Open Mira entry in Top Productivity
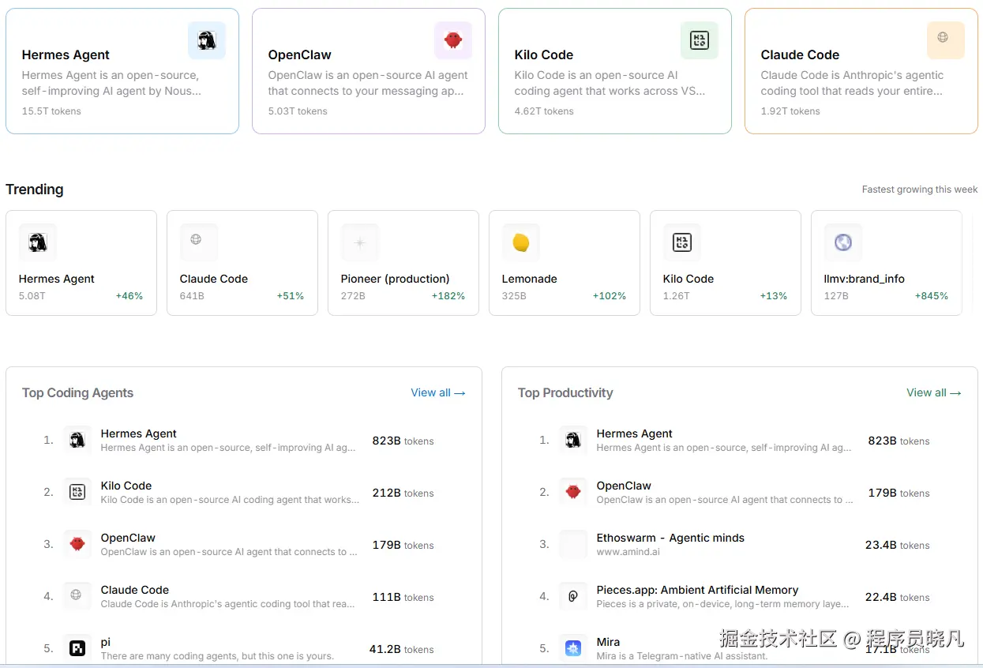983x668 pixels. coord(608,642)
